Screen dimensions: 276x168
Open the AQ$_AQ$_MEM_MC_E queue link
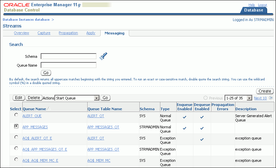point(40,160)
